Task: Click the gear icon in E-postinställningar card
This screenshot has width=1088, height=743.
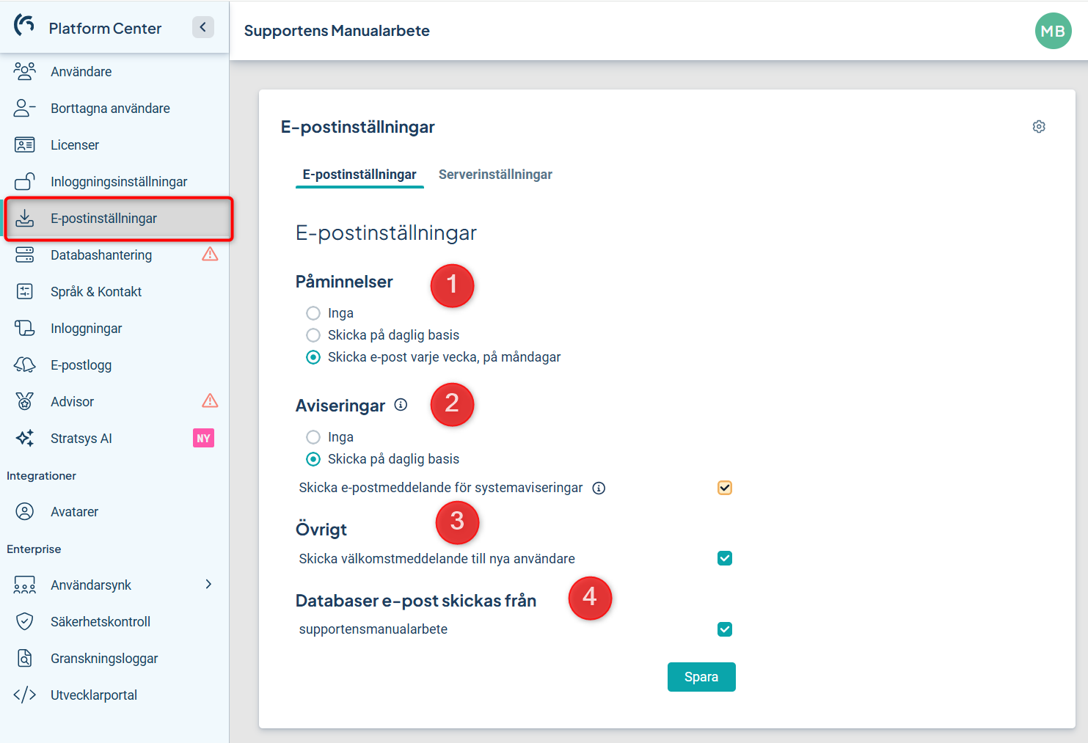Action: click(x=1039, y=127)
